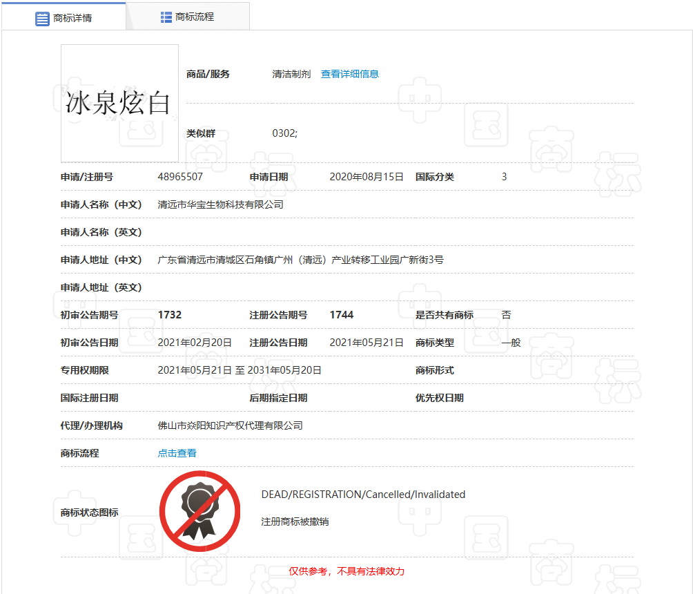Screen dimensions: 693x594
Task: Select preliminary announcement date 2021年02月20日
Action: pyautogui.click(x=195, y=343)
